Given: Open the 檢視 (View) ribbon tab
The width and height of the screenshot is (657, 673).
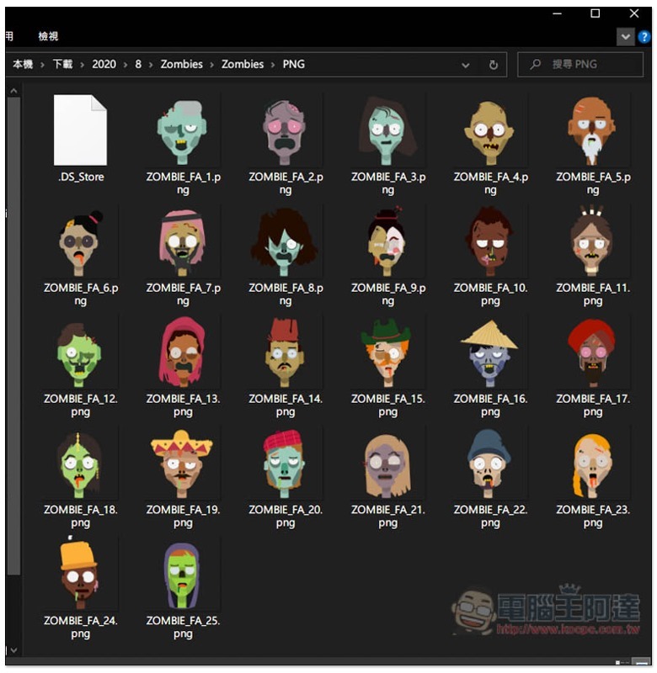Looking at the screenshot, I should pos(48,37).
